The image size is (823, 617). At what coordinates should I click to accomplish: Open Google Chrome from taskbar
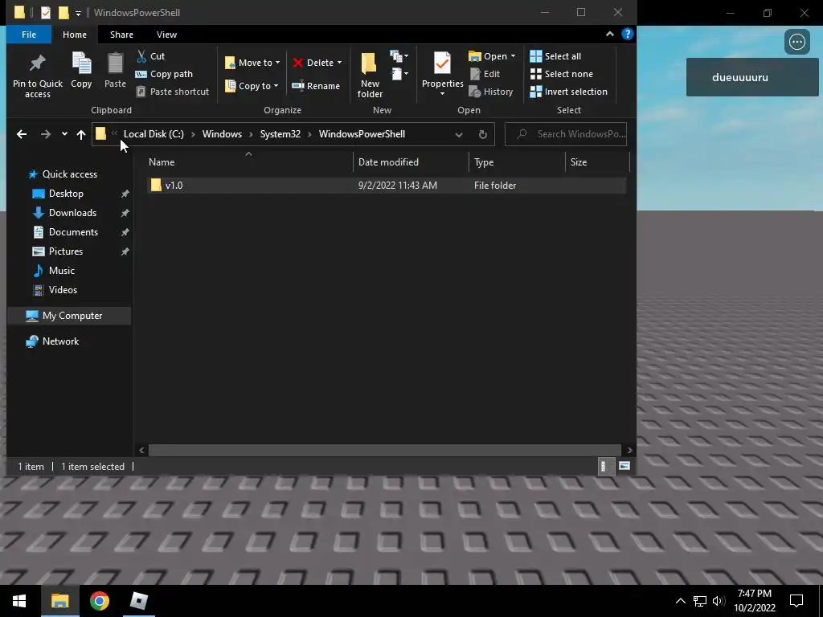99,601
